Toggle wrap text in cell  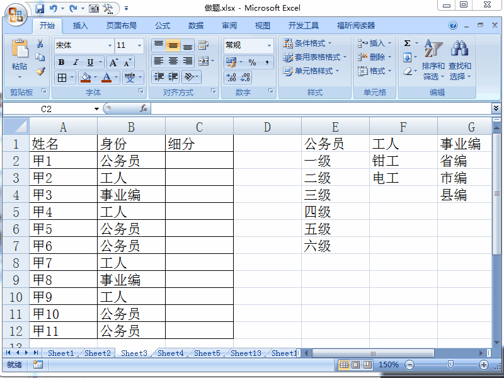[x=203, y=45]
